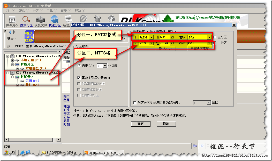The image size is (272, 161).
Task: Open the 工具(T) menu
Action: [52, 11]
